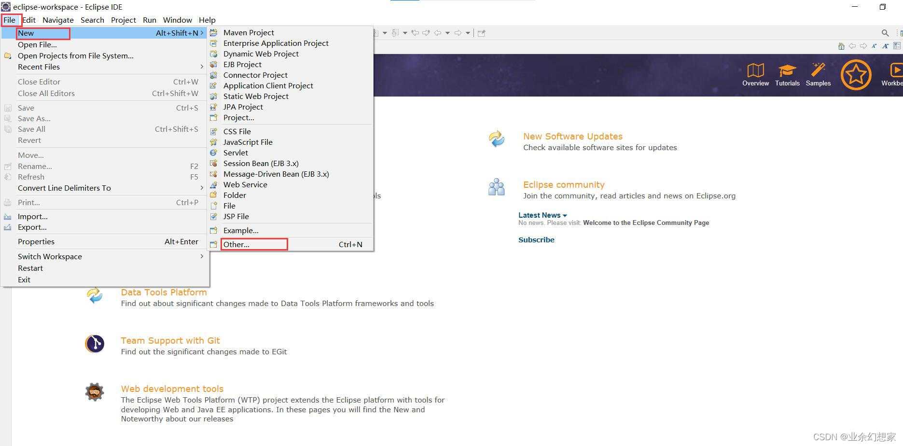
Task: Click the Web development tools icon
Action: tap(95, 392)
